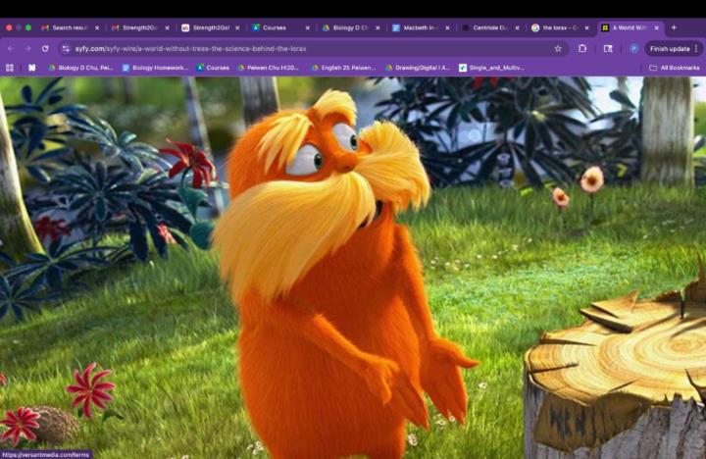The height and width of the screenshot is (459, 706).
Task: Open the Courses bookmark in the bookmarks bar
Action: point(213,68)
